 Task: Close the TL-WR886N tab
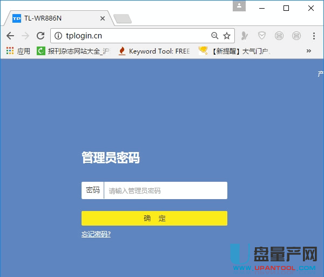pyautogui.click(x=103, y=18)
